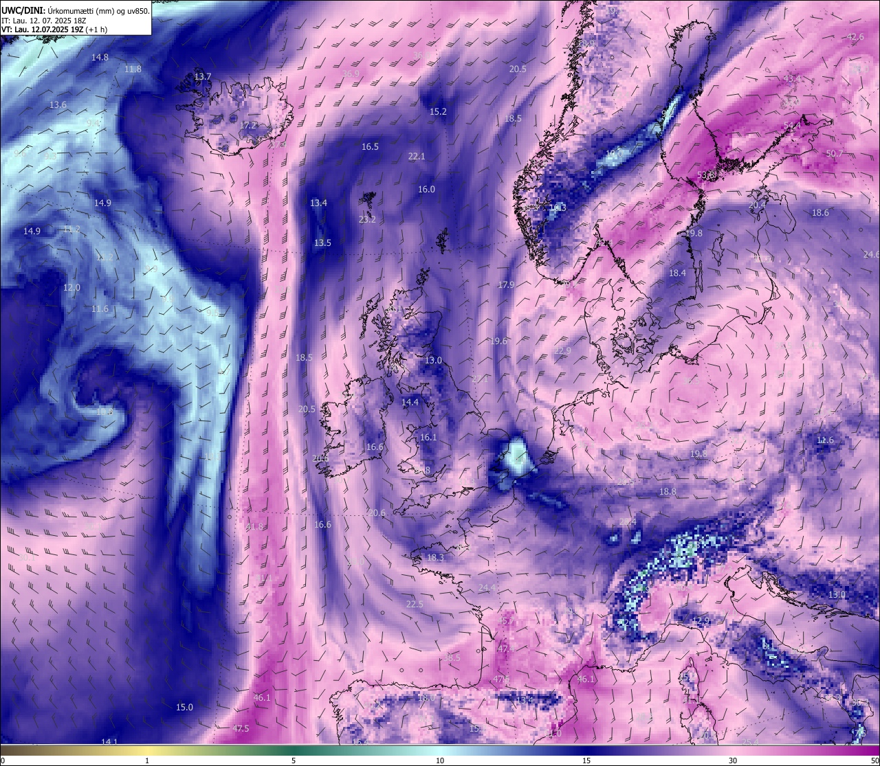Screen dimensions: 880x766
Task: Click the 18.4 value over southern Sweden
Action: pos(677,273)
